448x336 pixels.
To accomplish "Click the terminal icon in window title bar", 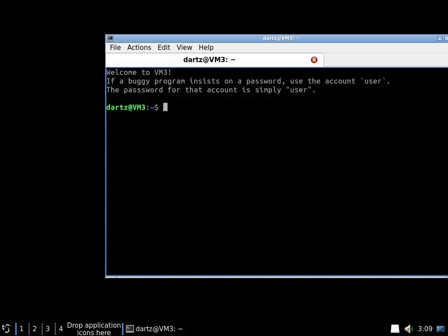I will 110,38.
